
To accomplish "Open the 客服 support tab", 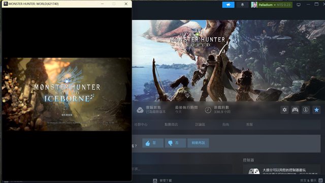I will [249, 125].
